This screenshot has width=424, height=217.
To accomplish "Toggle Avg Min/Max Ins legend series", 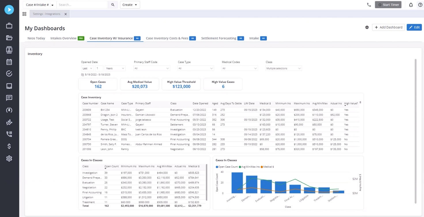I will (x=249, y=167).
